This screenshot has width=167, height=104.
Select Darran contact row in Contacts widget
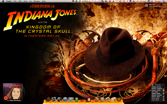[x=158, y=94]
